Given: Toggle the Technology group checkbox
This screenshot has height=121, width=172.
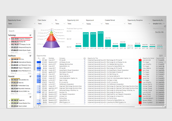Looking at the screenshot, I should coord(30,35).
